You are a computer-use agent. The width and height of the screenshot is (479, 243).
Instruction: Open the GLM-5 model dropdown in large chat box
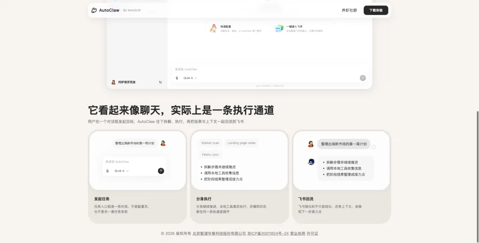point(190,78)
